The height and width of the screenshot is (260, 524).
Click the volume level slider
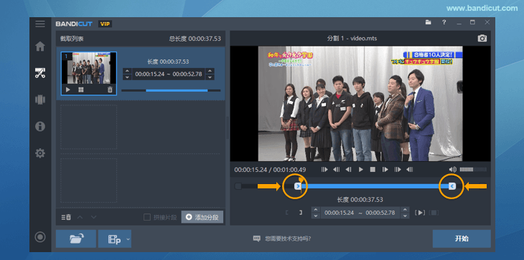(473, 170)
